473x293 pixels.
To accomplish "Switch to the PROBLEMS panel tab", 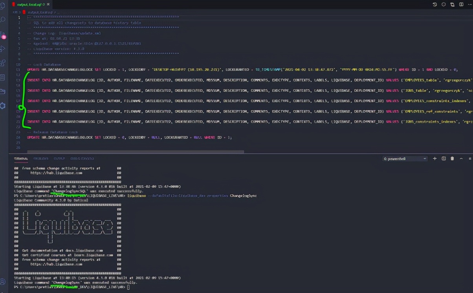I will click(x=41, y=159).
